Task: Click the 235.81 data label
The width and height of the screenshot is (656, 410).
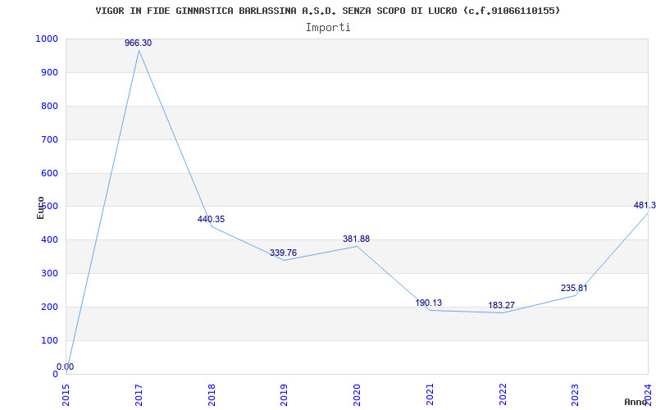Action: tap(574, 288)
